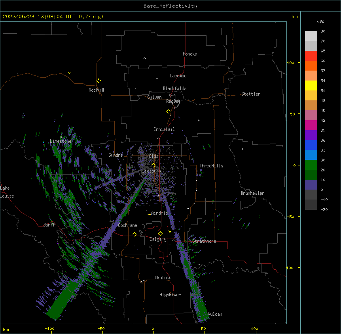Click the RedDeer city label
The width and height of the screenshot is (341, 334).
(174, 101)
